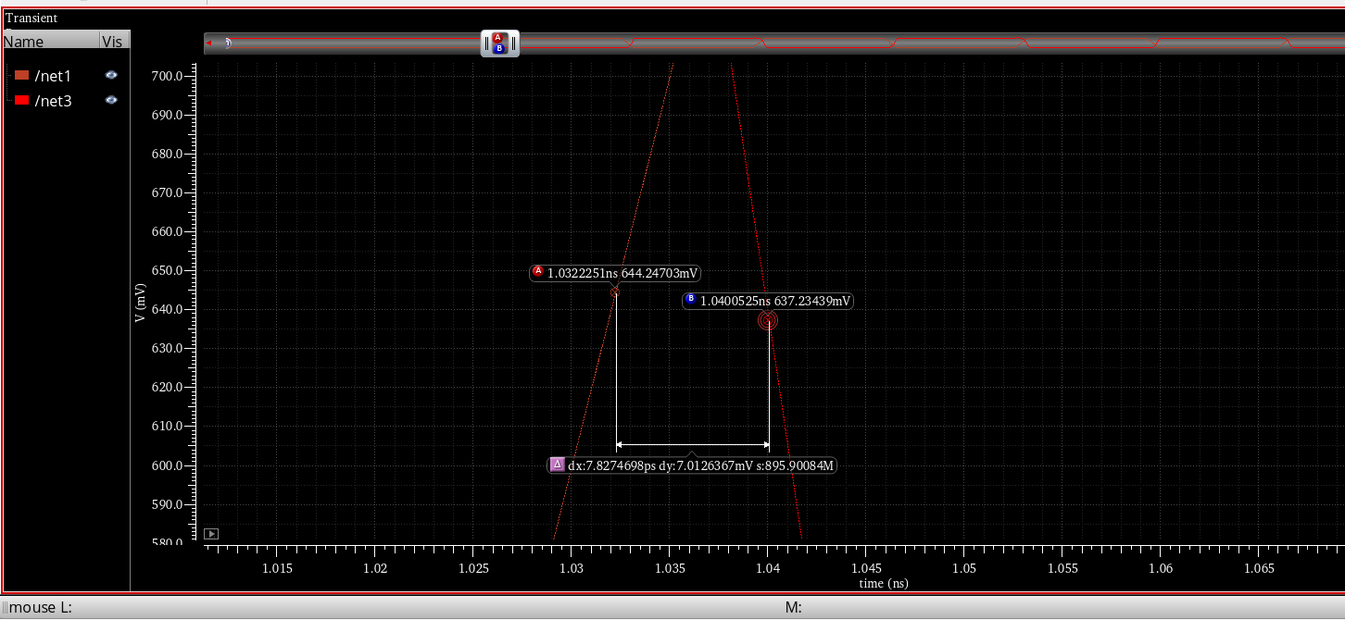Image resolution: width=1345 pixels, height=620 pixels.
Task: Toggle visibility of /net1 with its eye icon
Action: pos(111,75)
